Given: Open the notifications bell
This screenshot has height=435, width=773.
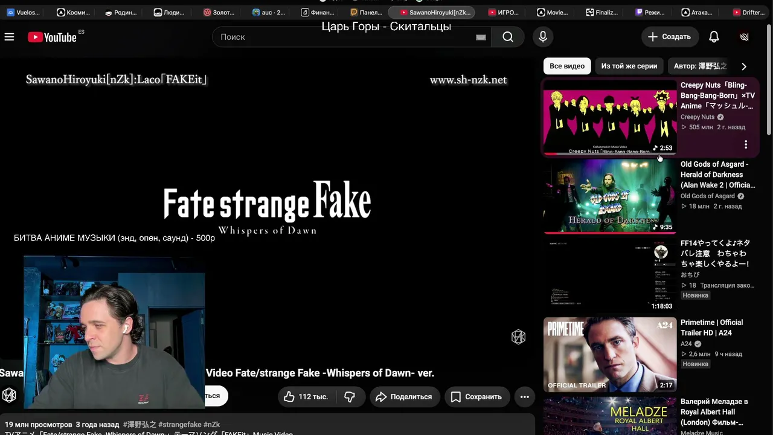Looking at the screenshot, I should pyautogui.click(x=714, y=37).
